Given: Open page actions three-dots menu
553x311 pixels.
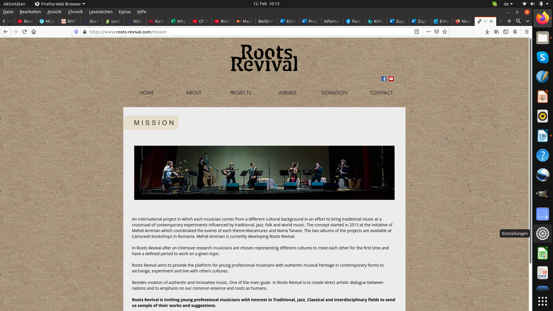Looking at the screenshot, I should click(428, 32).
